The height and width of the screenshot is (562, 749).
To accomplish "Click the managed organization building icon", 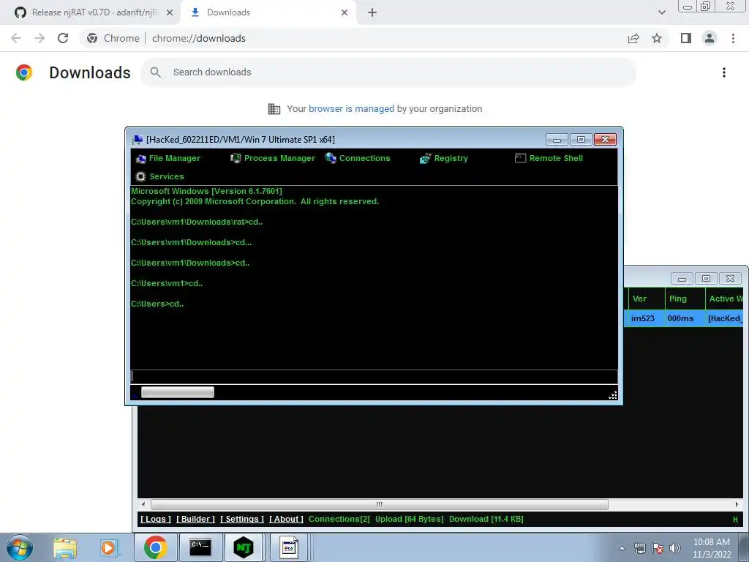I will tap(274, 109).
